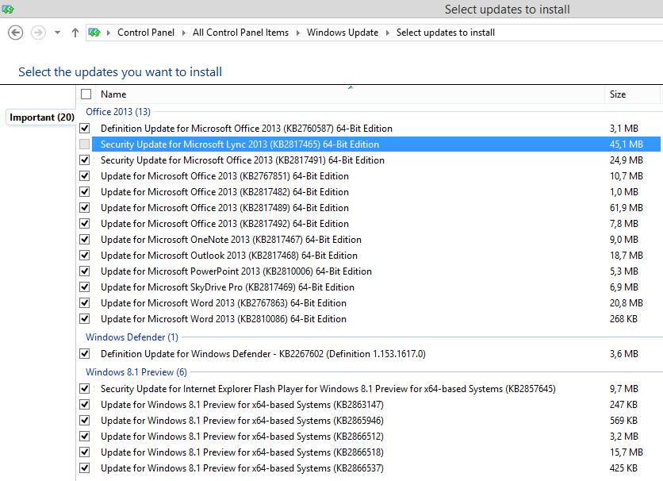Expand the chevron before Control Panel
Viewport: 663px width, 481px height.
coord(108,33)
